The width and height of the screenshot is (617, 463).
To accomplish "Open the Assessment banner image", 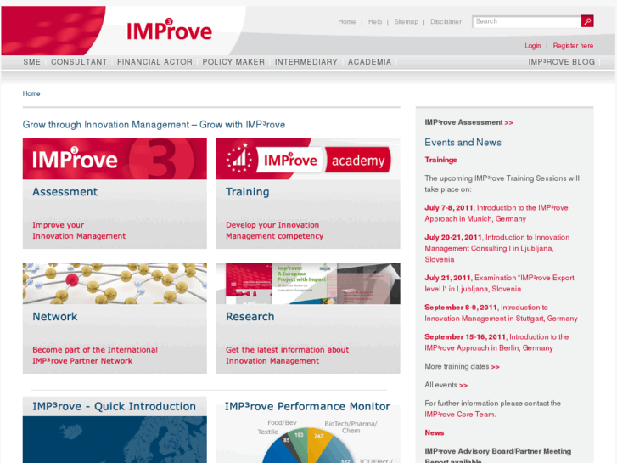I will click(115, 159).
